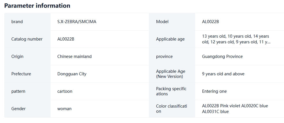Click "9 years old and above" value
The width and height of the screenshot is (284, 123).
point(223,74)
